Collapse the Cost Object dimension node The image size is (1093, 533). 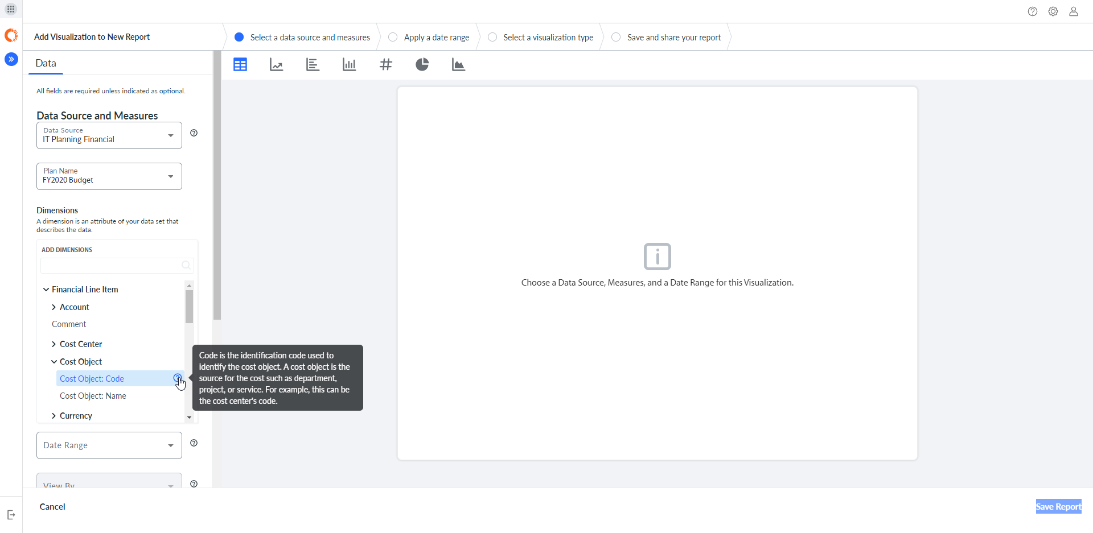(x=54, y=362)
